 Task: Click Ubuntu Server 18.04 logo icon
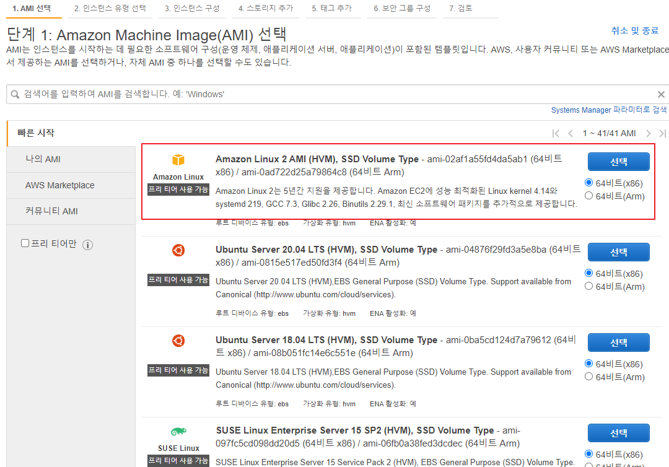point(178,341)
